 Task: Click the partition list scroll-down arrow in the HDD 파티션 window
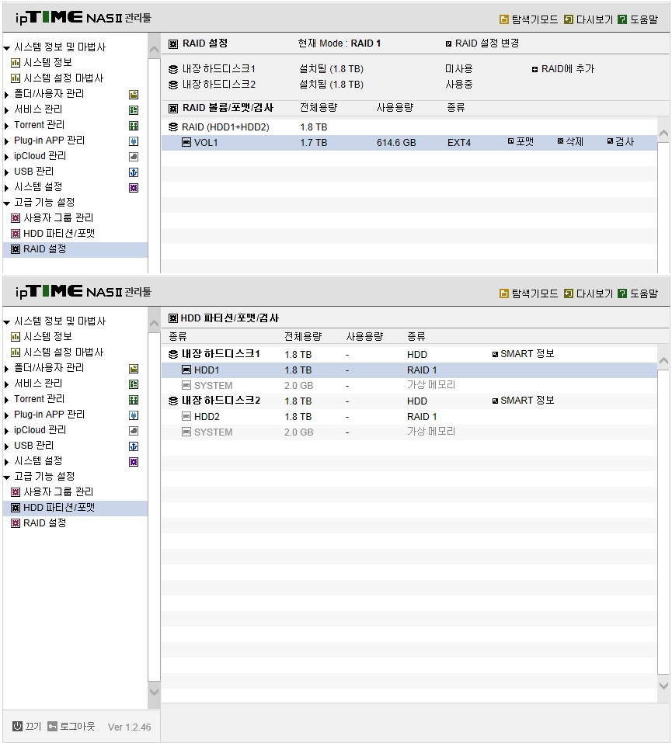coord(664,686)
